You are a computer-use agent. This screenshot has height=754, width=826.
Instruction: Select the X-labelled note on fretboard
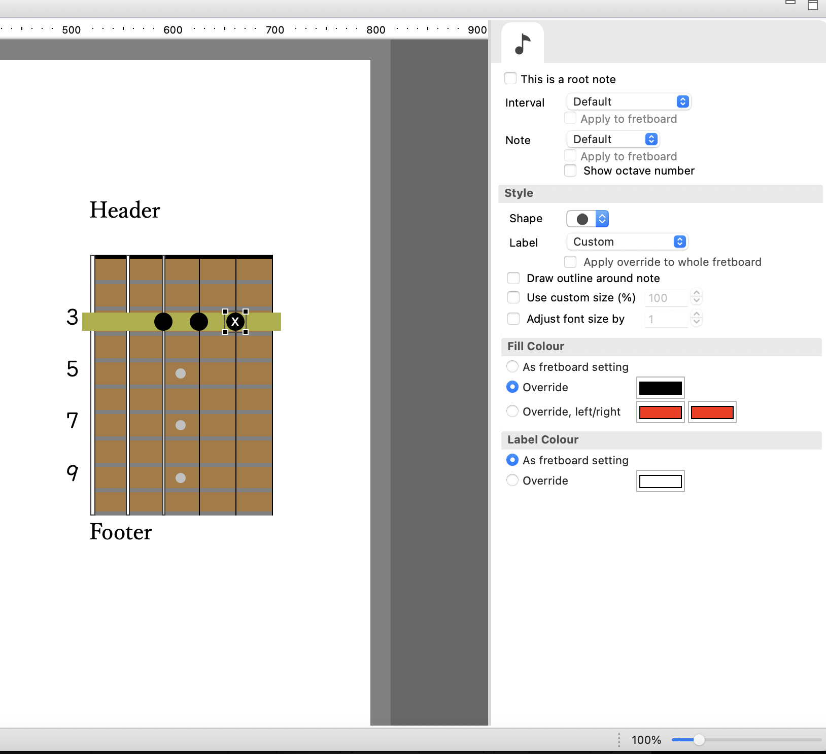[x=235, y=322]
